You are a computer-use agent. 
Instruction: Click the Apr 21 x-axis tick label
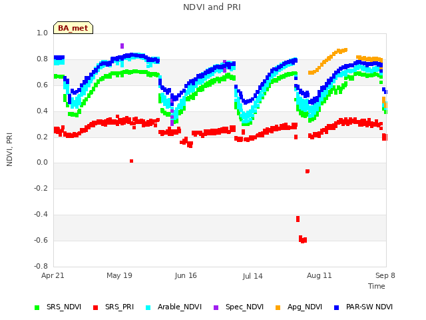click(53, 275)
